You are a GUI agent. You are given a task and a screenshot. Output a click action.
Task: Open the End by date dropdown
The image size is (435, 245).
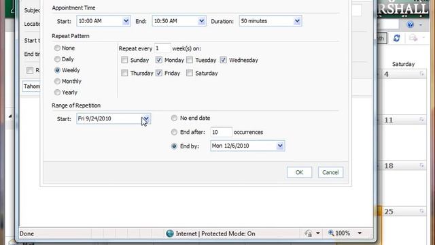pos(280,146)
